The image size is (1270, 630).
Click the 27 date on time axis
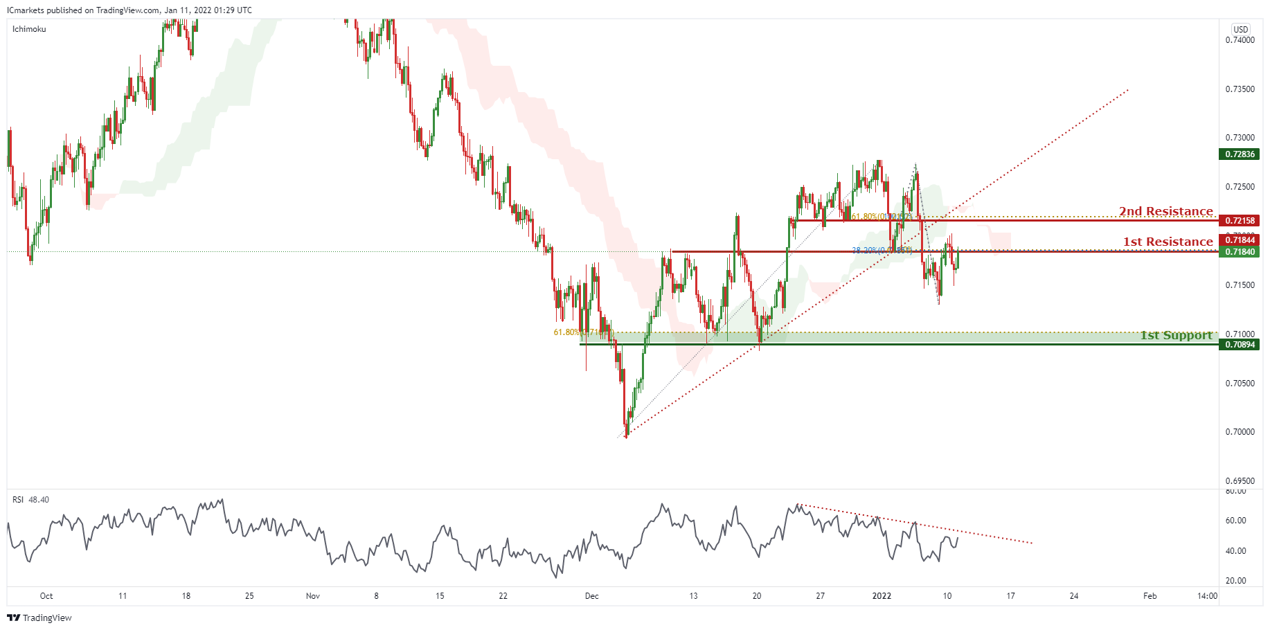820,596
